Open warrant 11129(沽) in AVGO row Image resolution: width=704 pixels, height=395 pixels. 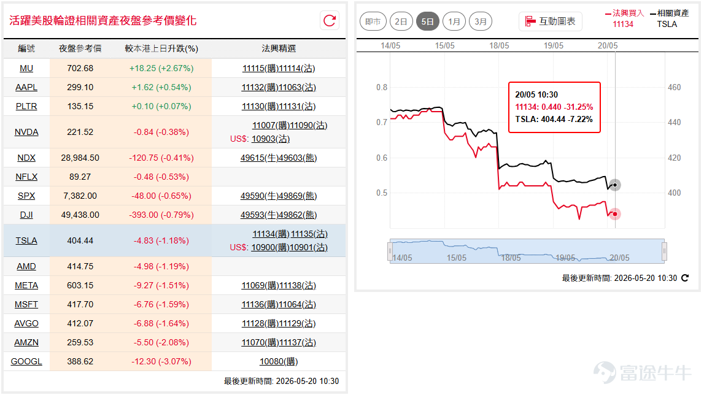coord(297,324)
